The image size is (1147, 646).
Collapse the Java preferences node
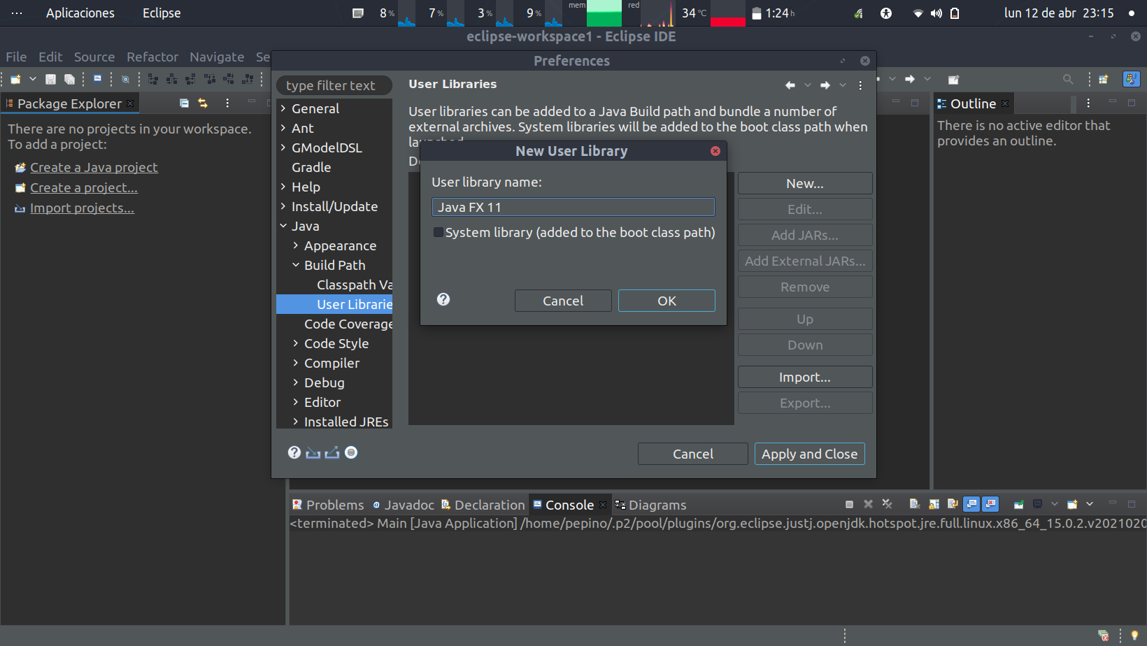click(x=283, y=226)
